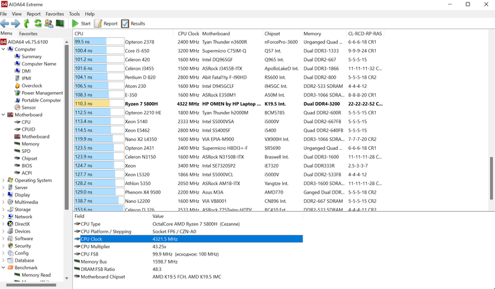
Task: Collapse the Computer tree node
Action: [x=3, y=50]
